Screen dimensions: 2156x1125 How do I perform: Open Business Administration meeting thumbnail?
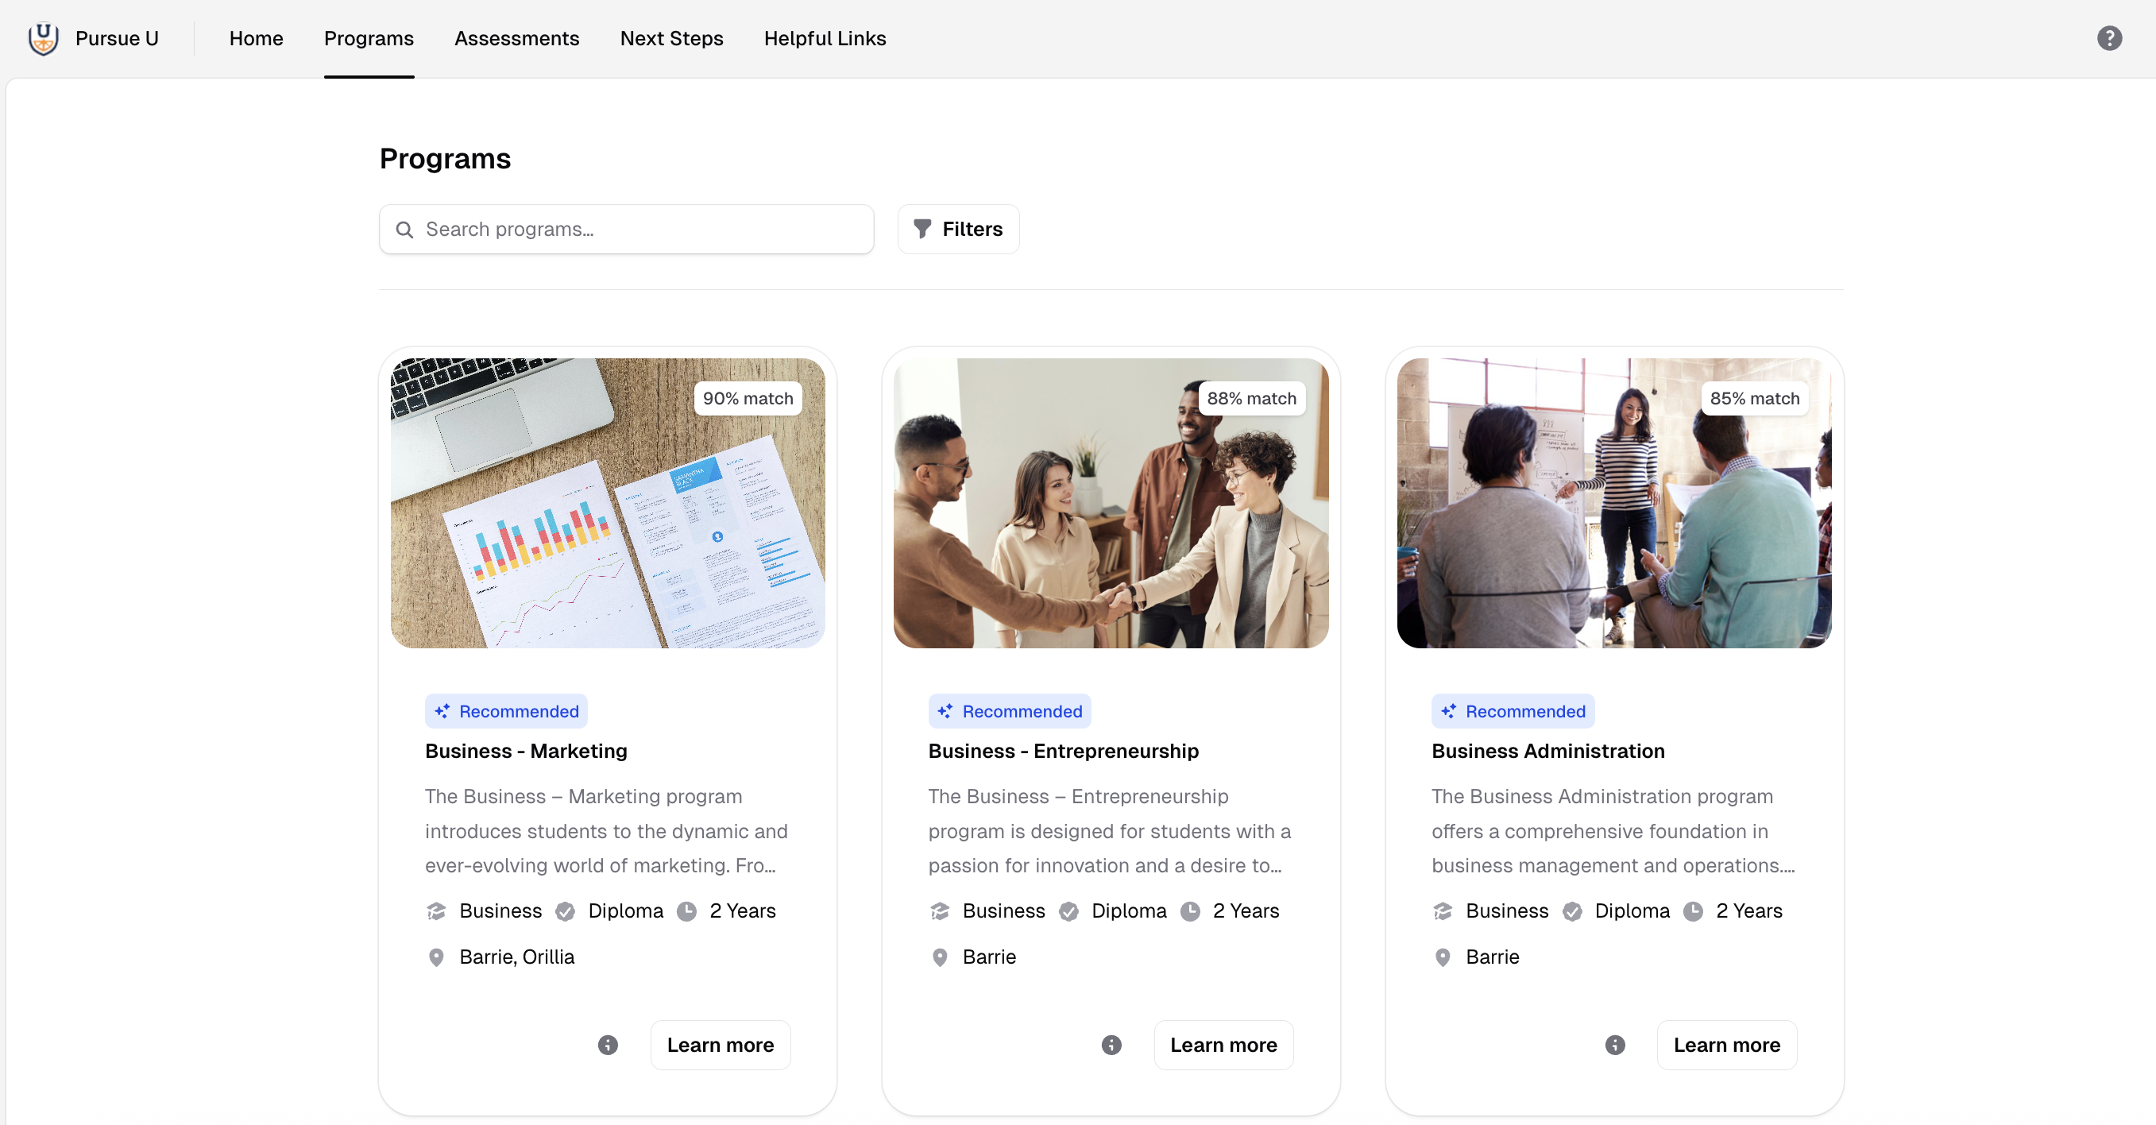point(1613,503)
